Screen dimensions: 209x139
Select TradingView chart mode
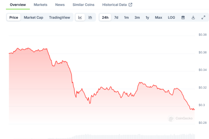click(59, 18)
